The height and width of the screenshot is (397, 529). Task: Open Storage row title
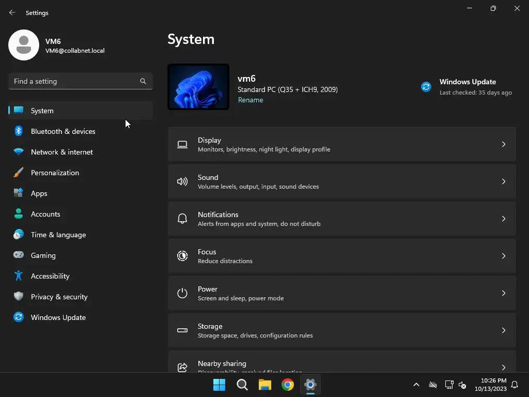click(x=210, y=327)
